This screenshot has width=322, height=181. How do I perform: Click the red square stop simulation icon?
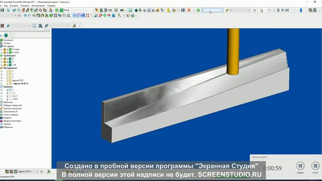(x=189, y=10)
